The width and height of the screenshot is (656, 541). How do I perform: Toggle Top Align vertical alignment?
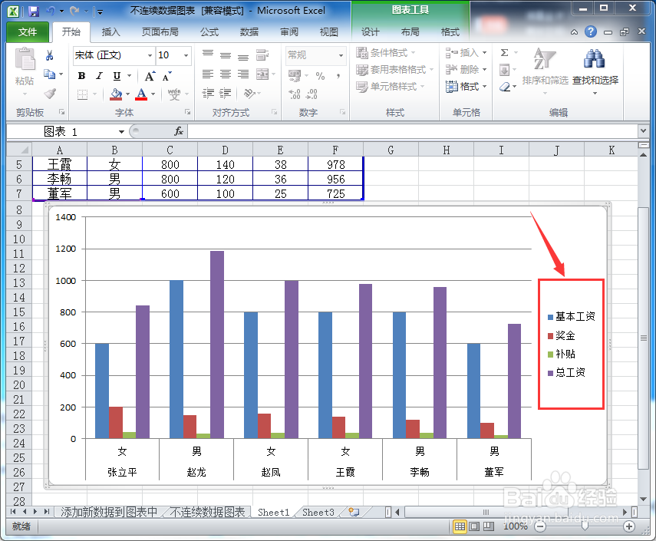208,54
